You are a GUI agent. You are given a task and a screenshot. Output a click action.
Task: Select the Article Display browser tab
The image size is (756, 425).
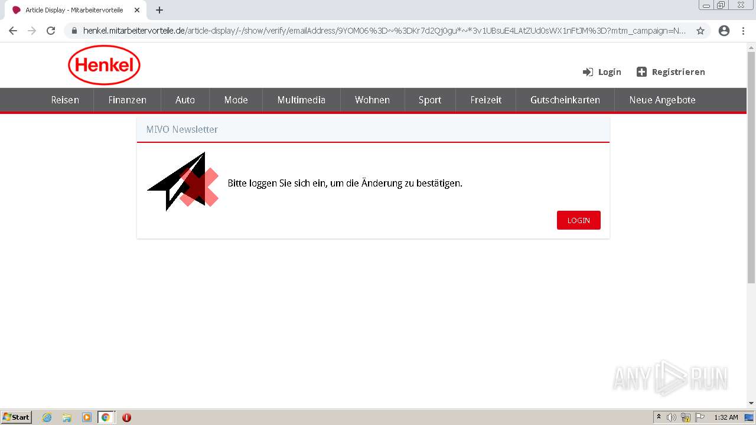[74, 10]
